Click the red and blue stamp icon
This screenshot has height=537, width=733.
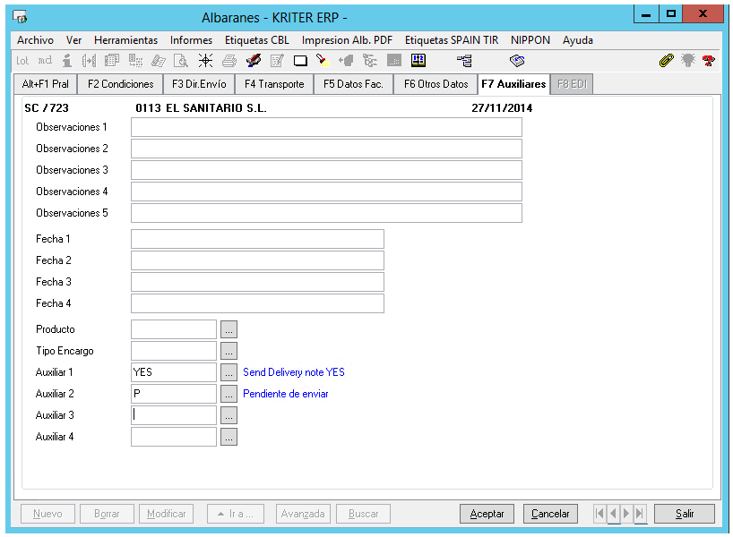(254, 61)
